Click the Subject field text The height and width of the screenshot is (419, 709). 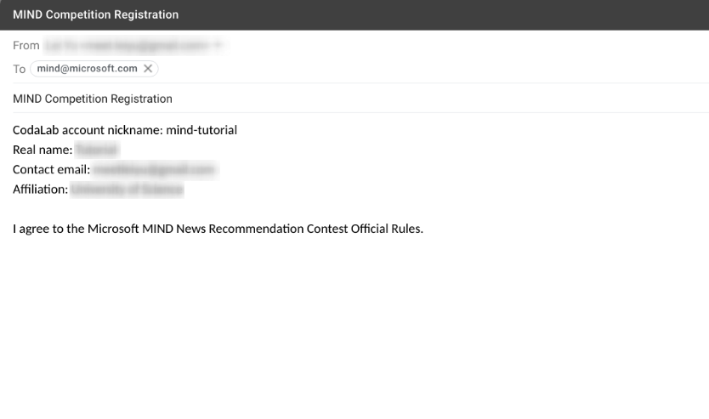(93, 99)
